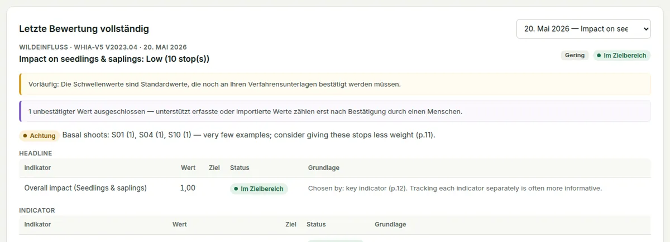
Task: Click 'Grundlage' column header in Headline table
Action: click(x=324, y=167)
